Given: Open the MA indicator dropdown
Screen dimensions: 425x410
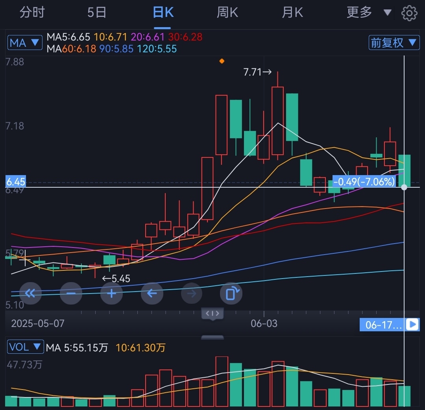Looking at the screenshot, I should pos(25,42).
